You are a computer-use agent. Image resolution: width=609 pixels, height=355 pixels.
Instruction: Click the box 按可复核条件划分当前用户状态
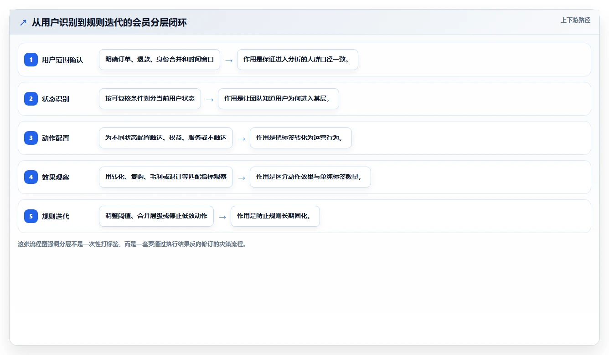tap(150, 99)
